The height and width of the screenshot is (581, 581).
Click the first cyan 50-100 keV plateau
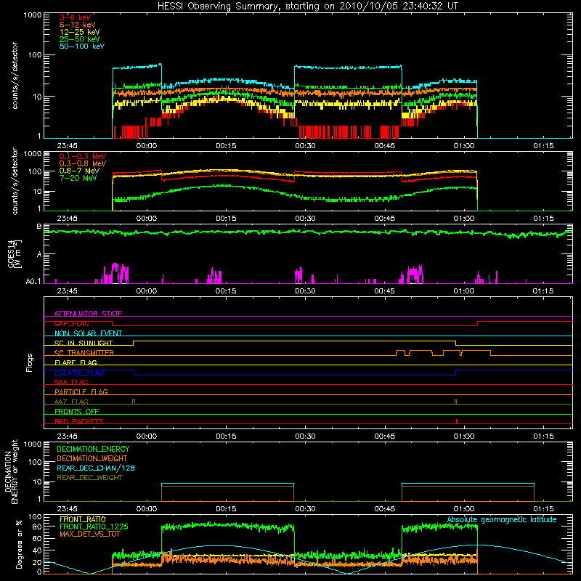[x=137, y=67]
